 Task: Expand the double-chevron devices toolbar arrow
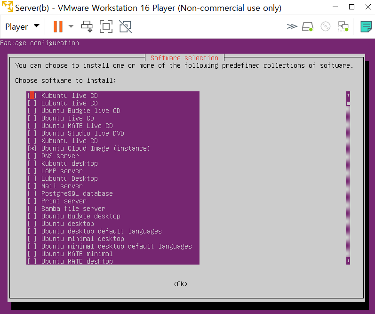coord(292,26)
